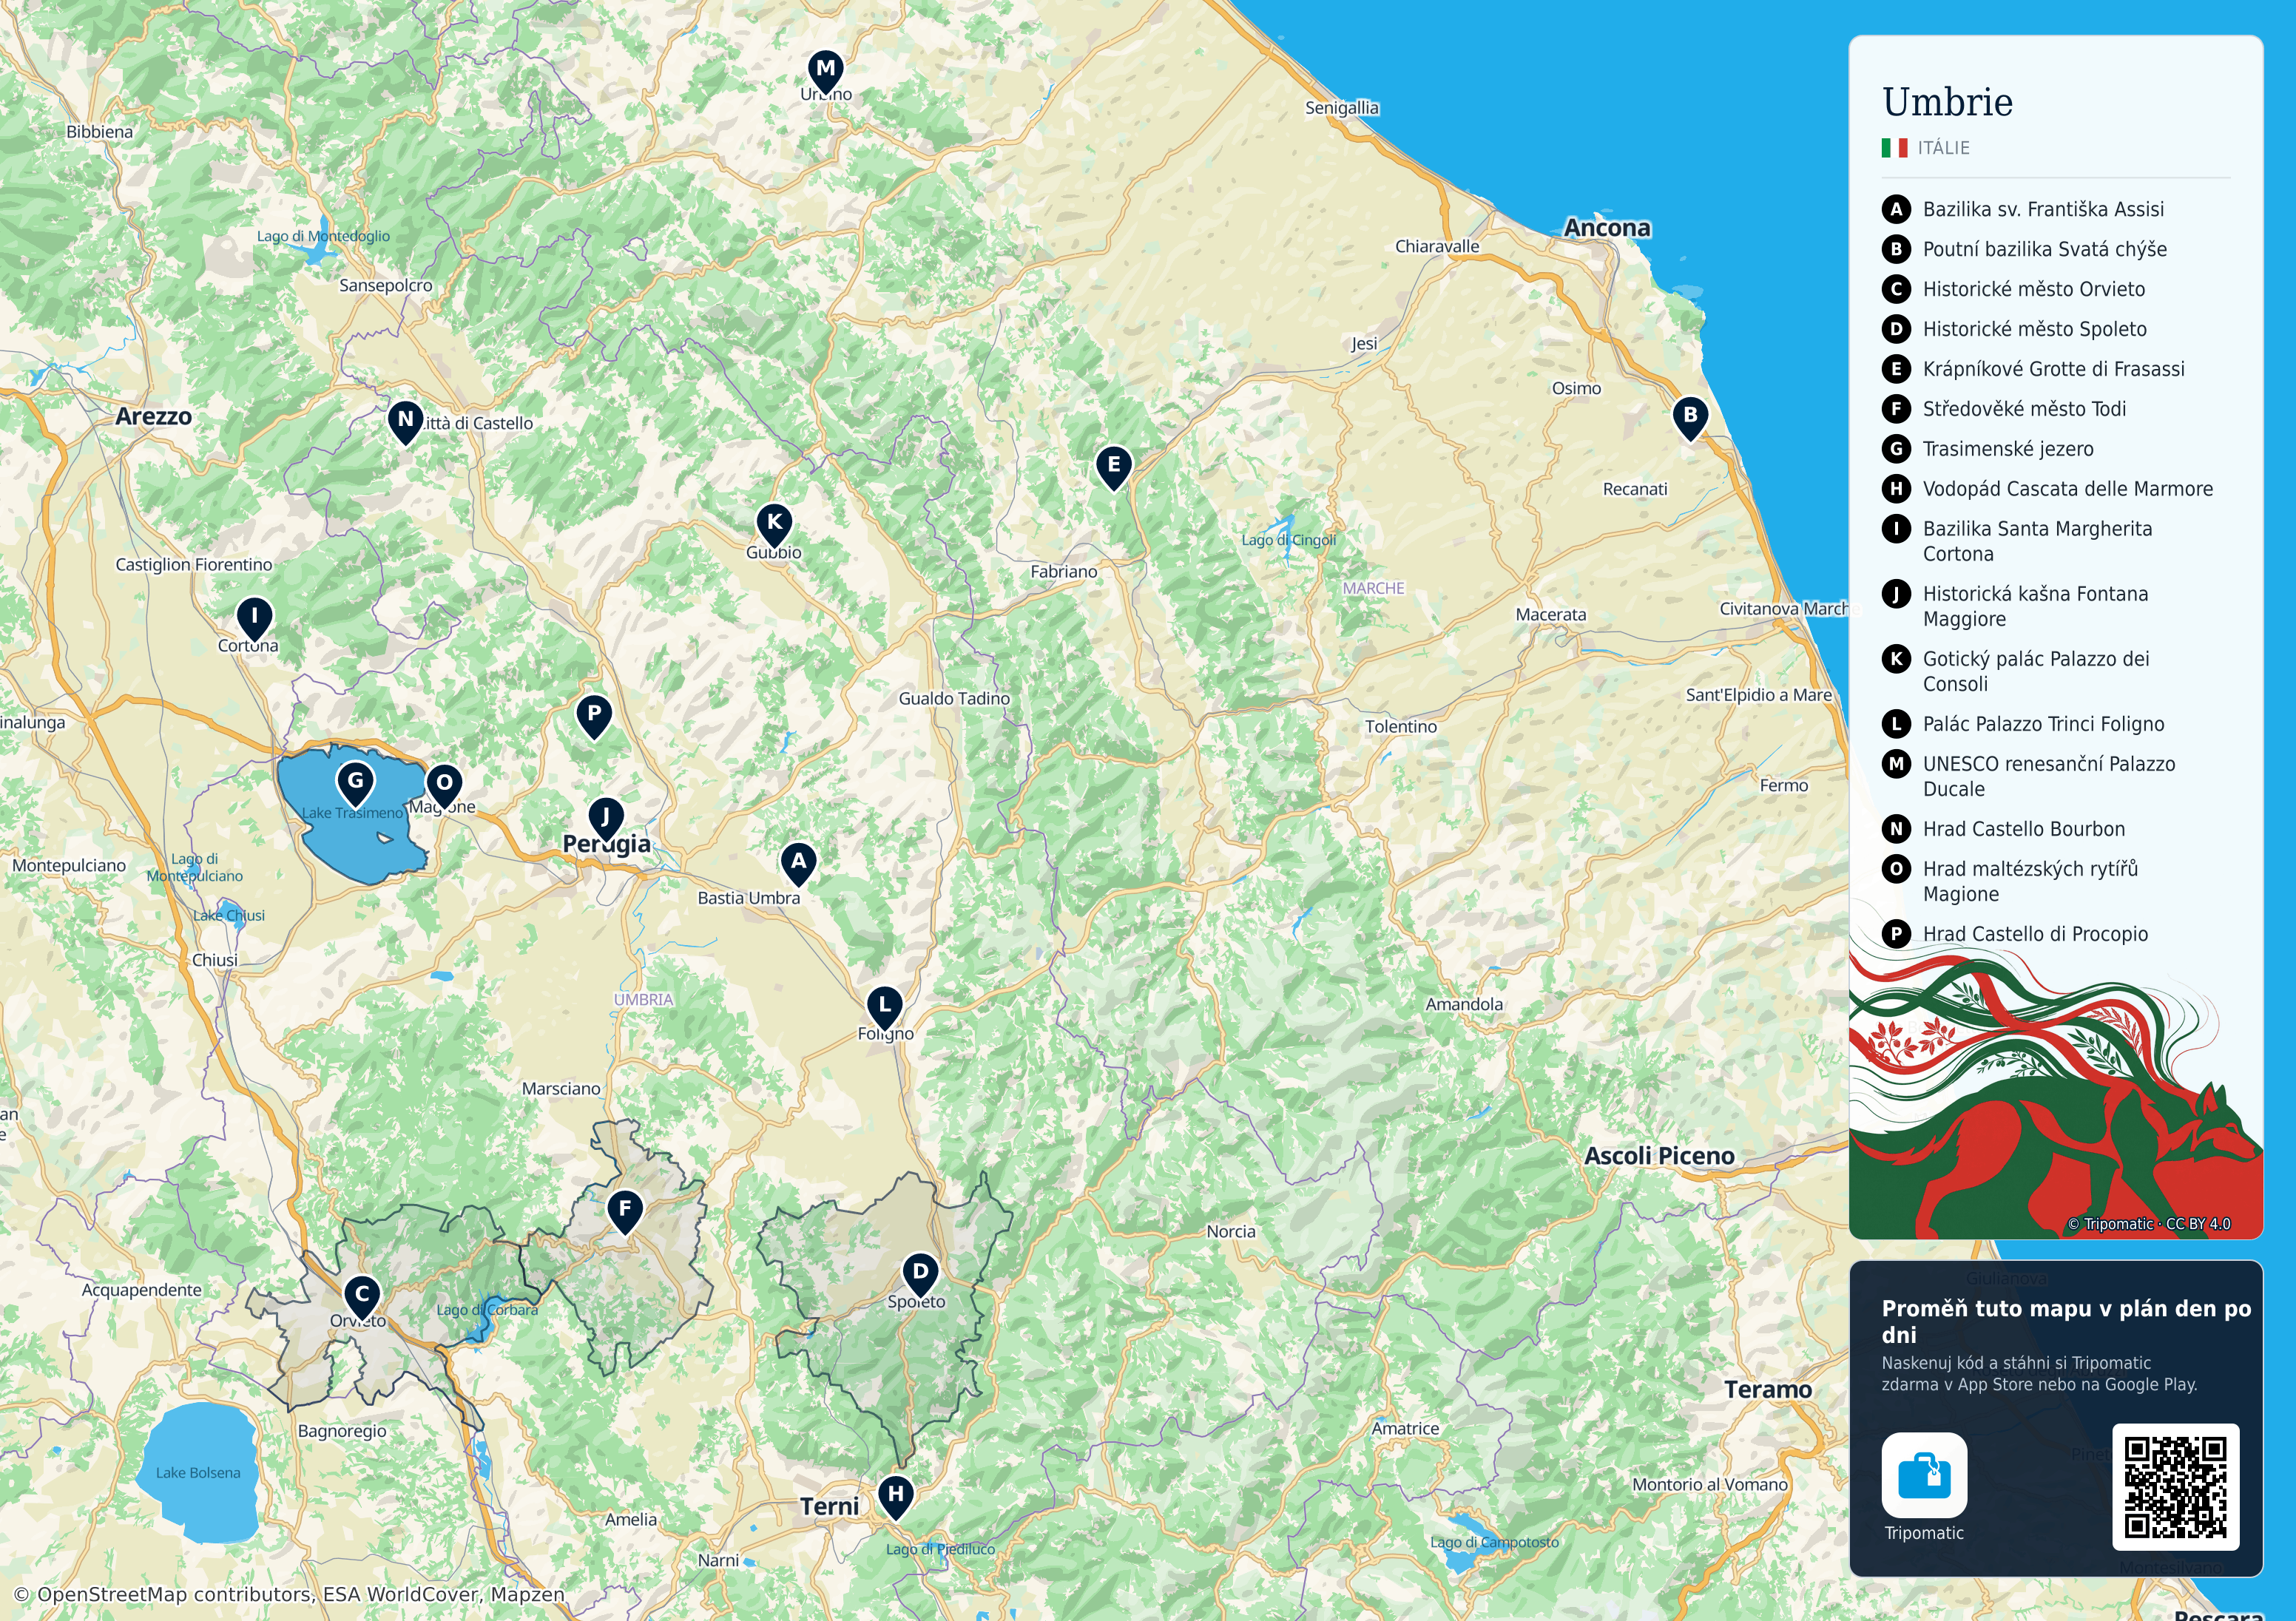Click map pin C at Orvieto

pos(362,1297)
